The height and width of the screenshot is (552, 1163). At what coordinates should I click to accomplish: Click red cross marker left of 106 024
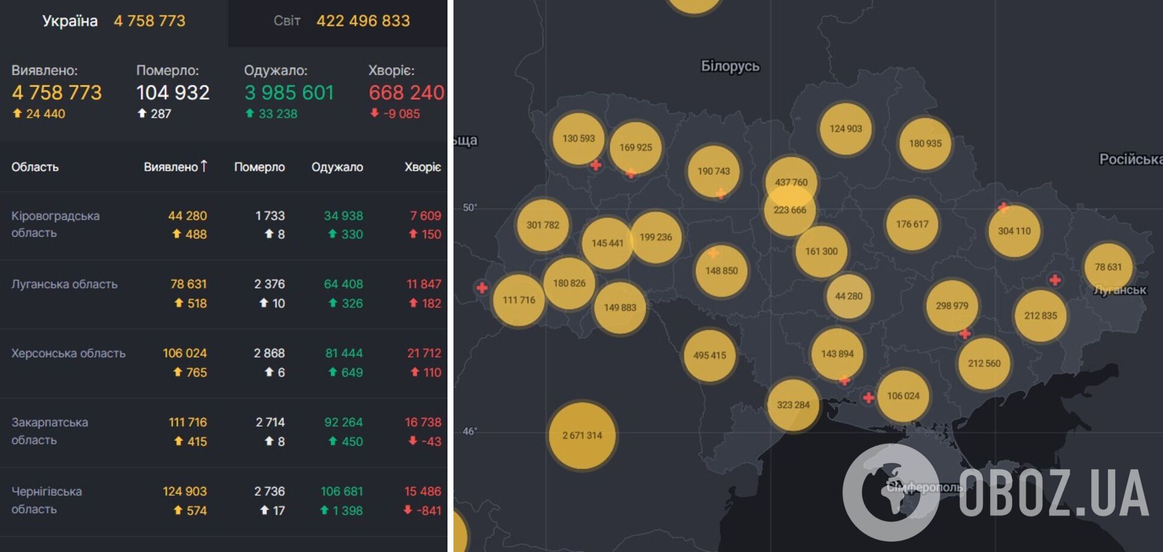point(869,398)
